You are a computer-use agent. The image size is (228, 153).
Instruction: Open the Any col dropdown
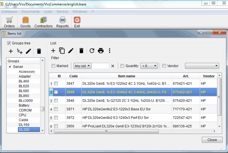pos(82,66)
